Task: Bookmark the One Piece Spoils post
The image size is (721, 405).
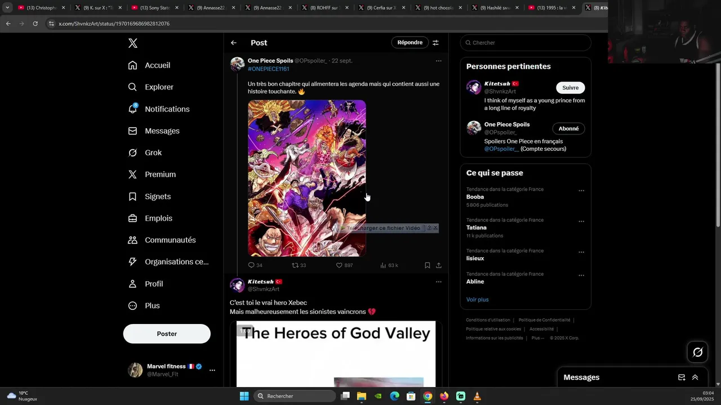Action: coord(427,265)
